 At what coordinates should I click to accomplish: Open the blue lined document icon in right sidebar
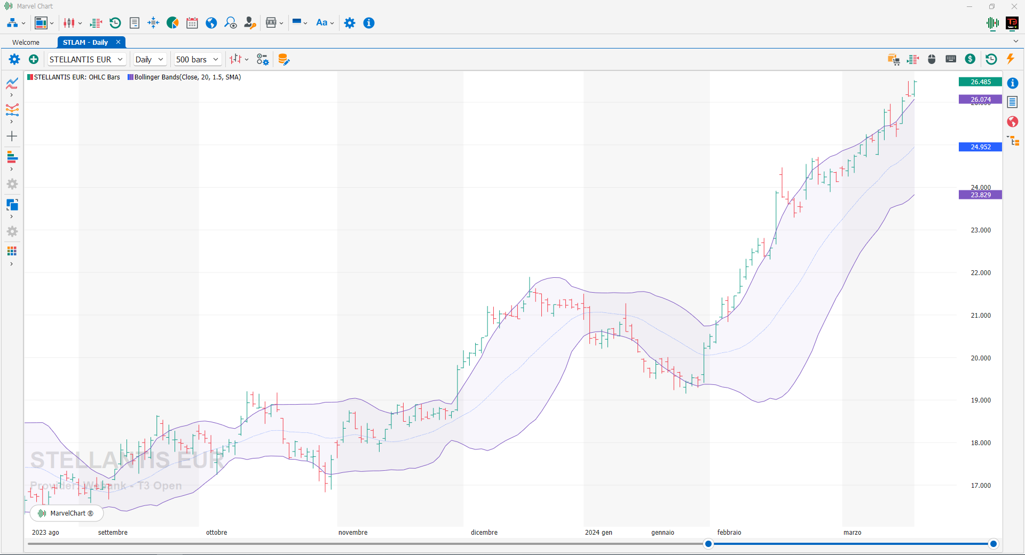(1013, 102)
